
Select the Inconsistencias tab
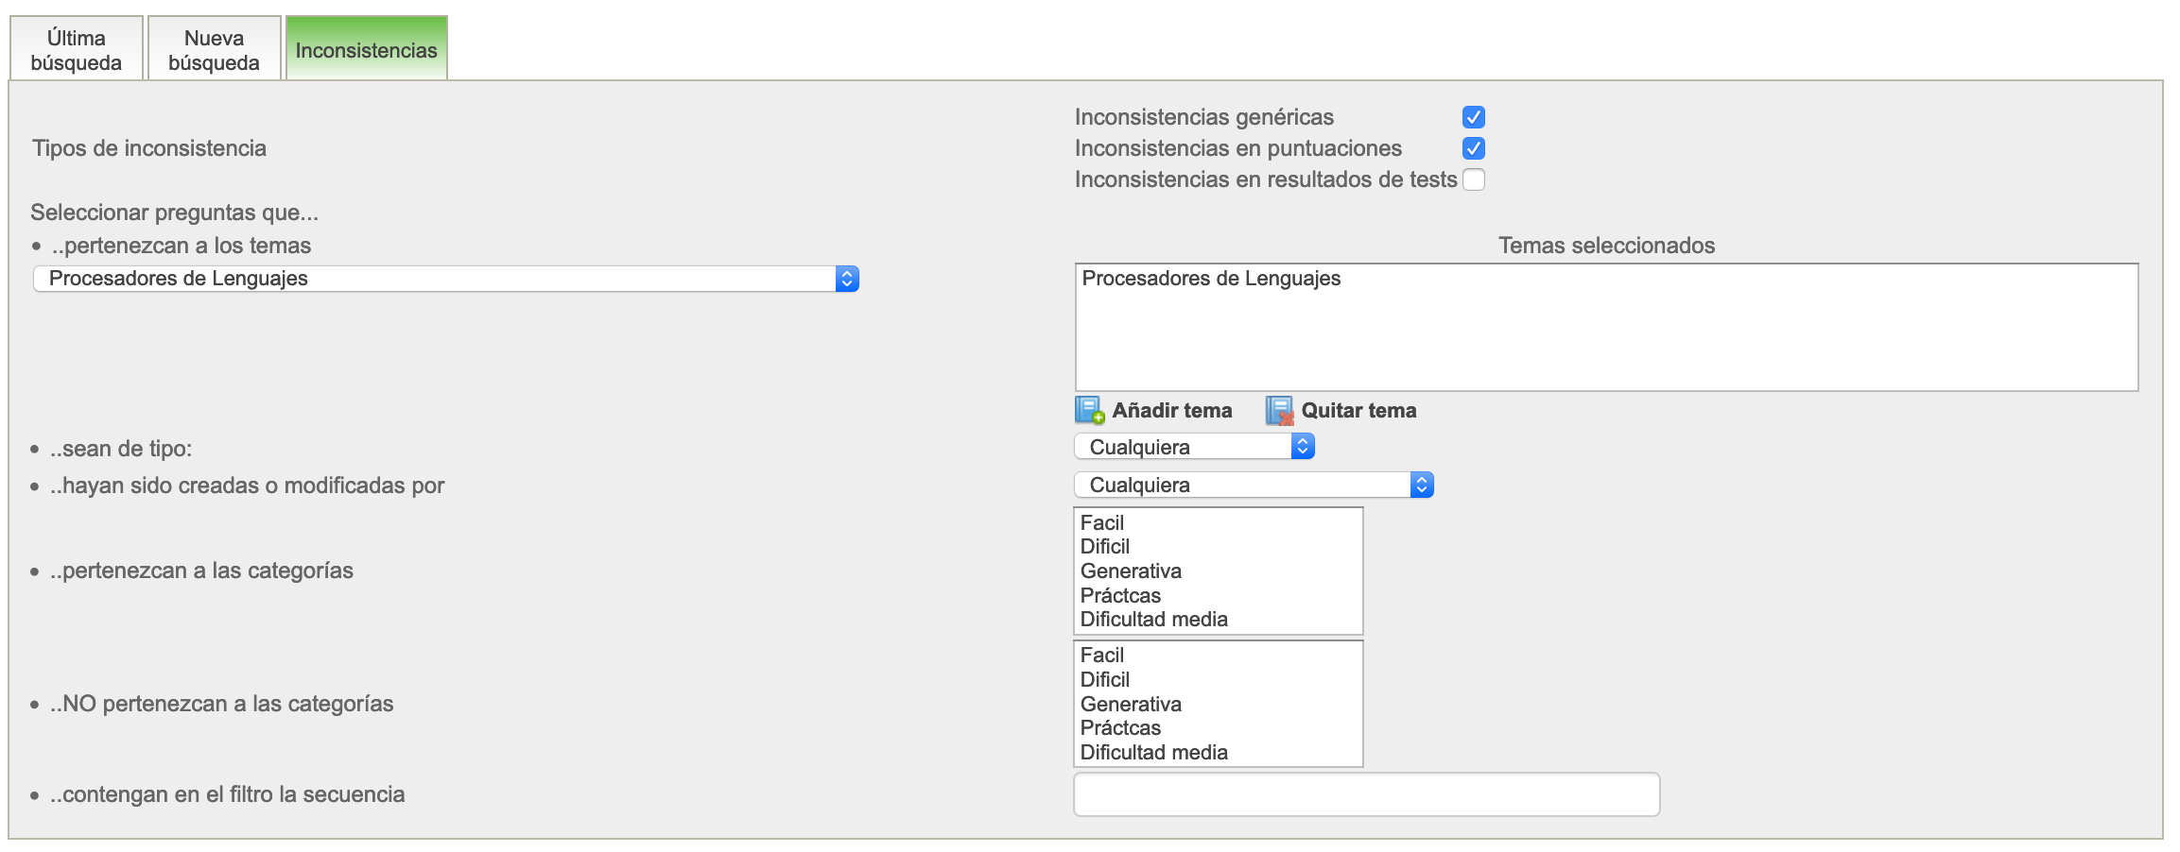point(366,50)
